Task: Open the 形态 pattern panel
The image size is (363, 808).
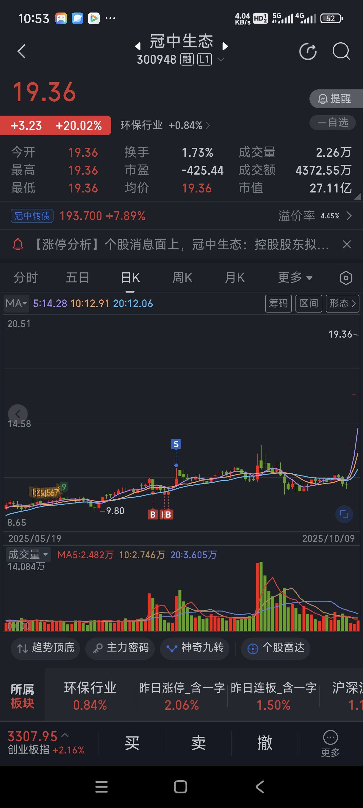Action: (342, 303)
